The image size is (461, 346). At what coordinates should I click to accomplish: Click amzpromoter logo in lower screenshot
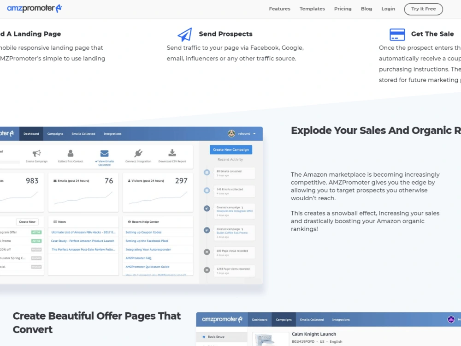point(222,319)
